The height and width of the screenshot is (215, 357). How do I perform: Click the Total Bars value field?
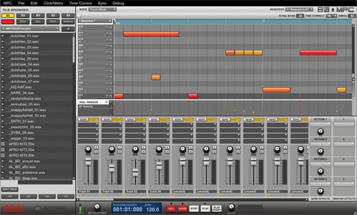pos(300,16)
